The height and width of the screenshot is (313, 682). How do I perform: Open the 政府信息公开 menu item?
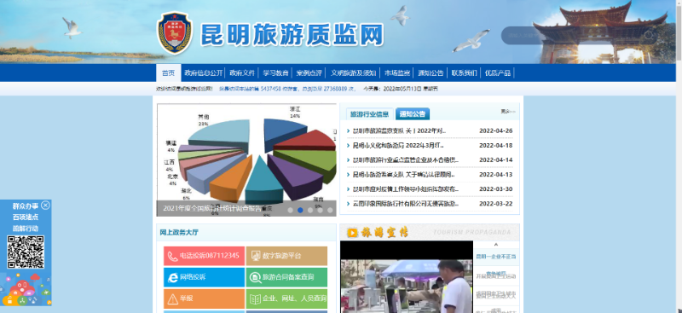203,72
